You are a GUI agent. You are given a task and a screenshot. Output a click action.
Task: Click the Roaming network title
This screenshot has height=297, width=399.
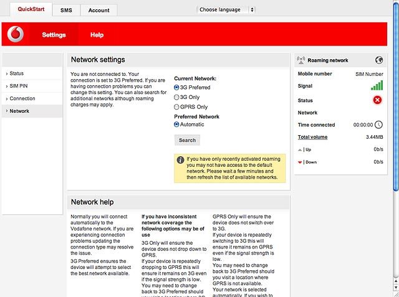[328, 60]
